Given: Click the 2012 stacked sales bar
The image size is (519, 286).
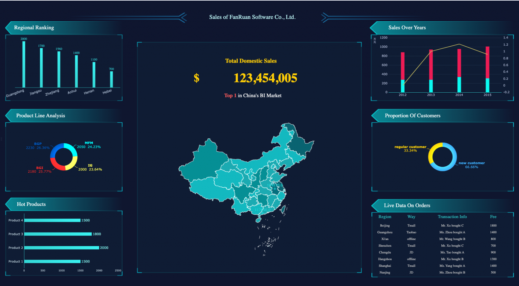Looking at the screenshot, I should (x=403, y=72).
